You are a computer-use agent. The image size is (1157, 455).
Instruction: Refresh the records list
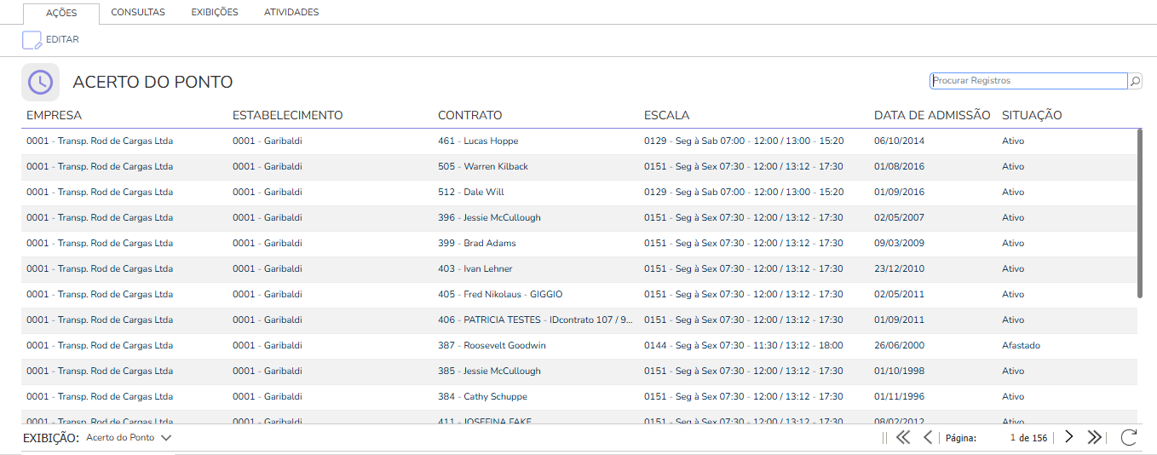(x=1129, y=437)
